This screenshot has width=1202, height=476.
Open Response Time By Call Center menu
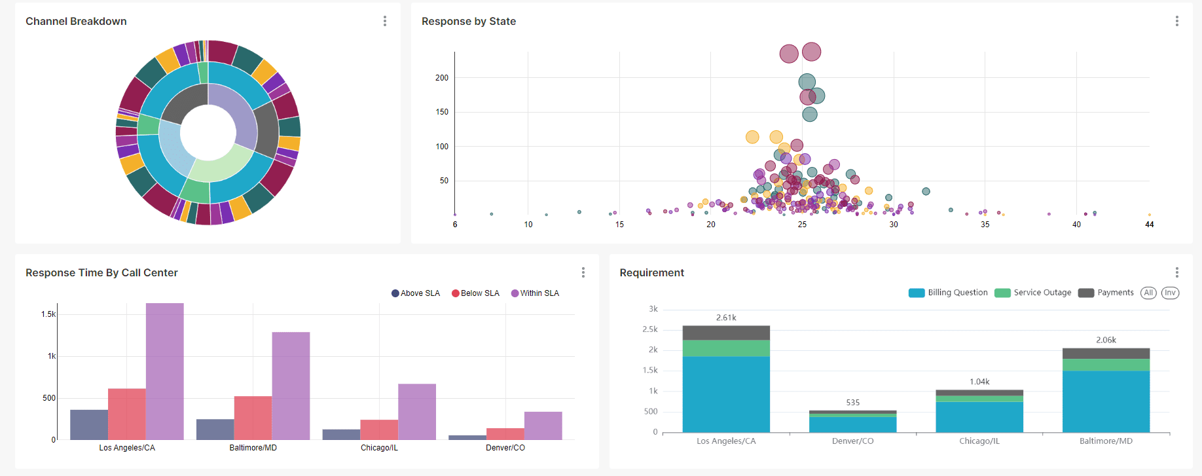point(583,272)
